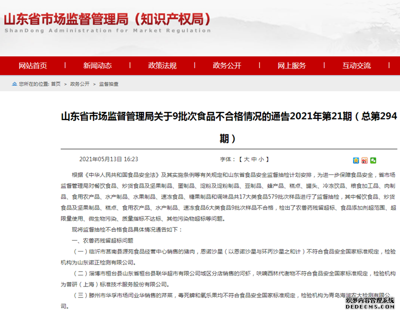Click the breadcrumb home icon
The height and width of the screenshot is (314, 400).
tap(14, 84)
